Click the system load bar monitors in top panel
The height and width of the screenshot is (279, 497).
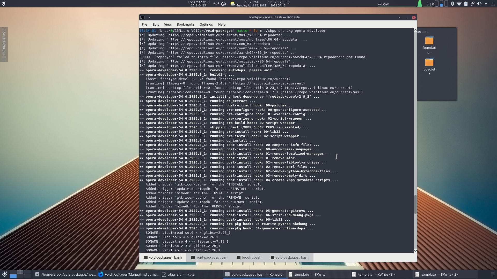pyautogui.click(x=441, y=4)
